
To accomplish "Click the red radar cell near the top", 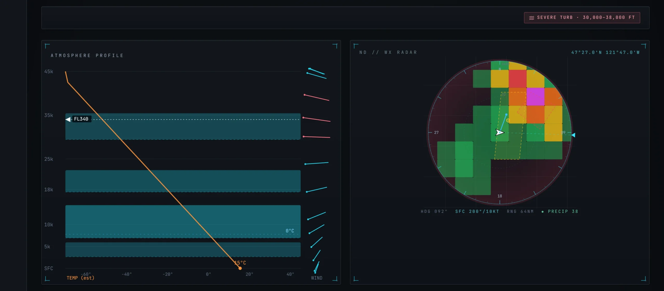I will pos(517,79).
